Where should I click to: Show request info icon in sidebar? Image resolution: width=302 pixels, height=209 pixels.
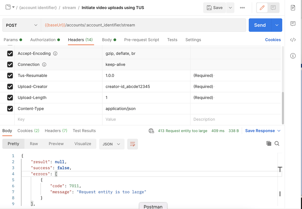[x=293, y=56]
